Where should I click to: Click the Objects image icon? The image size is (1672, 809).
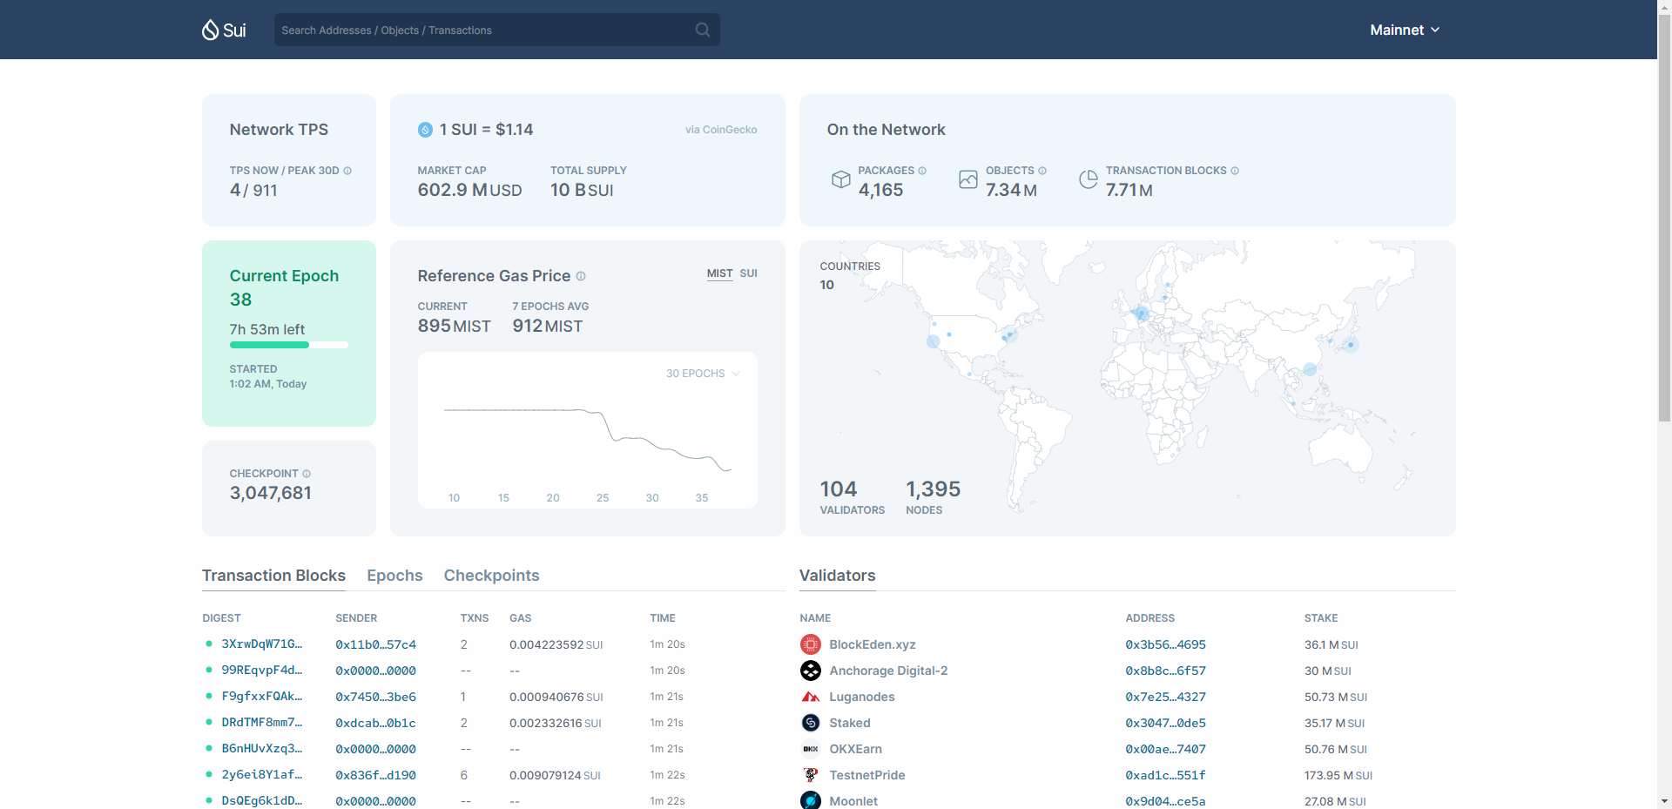tap(967, 179)
